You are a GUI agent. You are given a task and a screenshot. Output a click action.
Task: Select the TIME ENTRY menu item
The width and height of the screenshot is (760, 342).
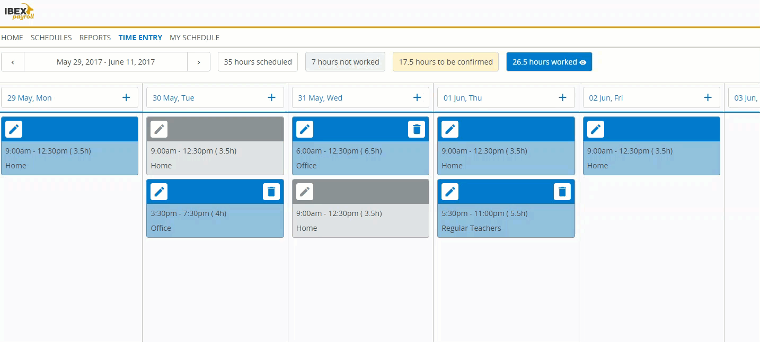coord(140,38)
